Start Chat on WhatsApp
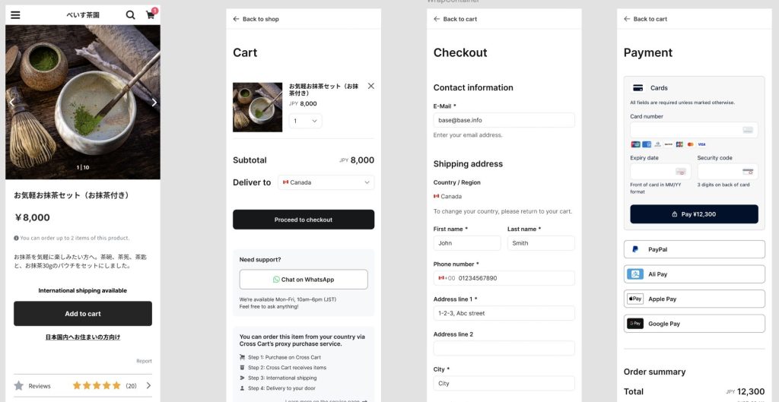 304,280
